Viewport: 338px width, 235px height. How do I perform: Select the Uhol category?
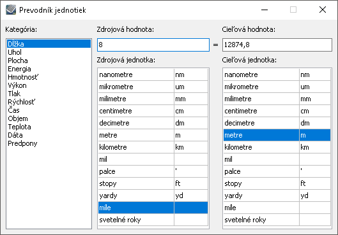pyautogui.click(x=49, y=52)
